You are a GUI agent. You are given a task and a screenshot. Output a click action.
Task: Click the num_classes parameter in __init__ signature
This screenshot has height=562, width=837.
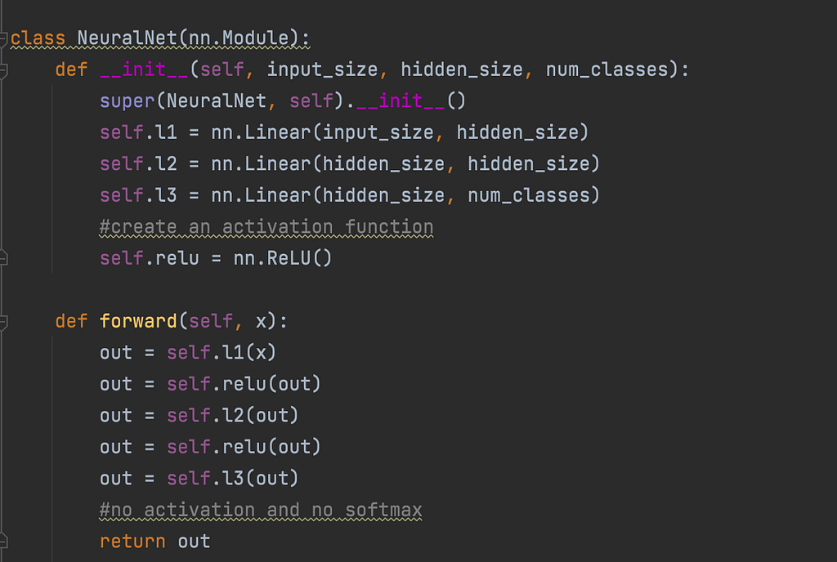[606, 70]
